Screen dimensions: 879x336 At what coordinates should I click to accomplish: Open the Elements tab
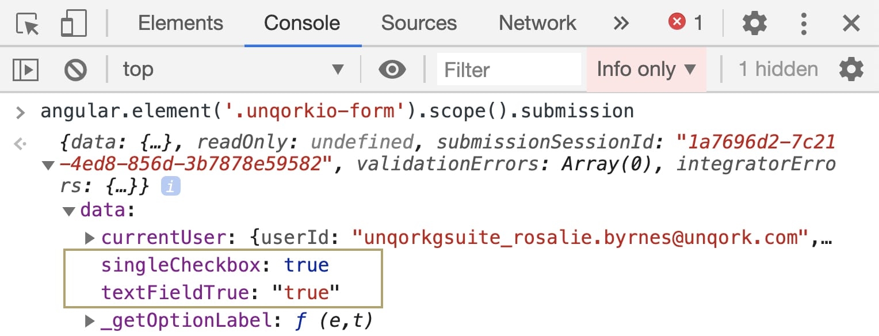pos(181,23)
